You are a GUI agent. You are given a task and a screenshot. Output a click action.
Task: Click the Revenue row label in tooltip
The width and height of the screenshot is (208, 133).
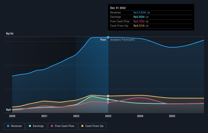[116, 12]
